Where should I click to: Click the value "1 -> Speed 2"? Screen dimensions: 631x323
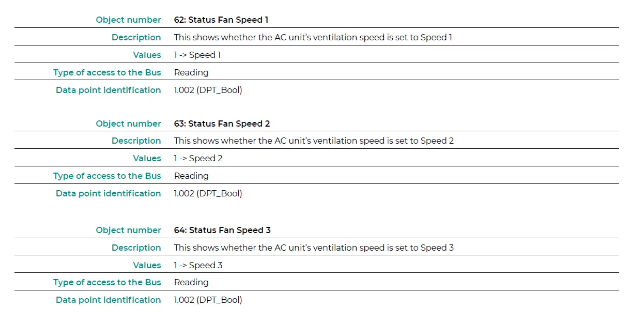(198, 158)
